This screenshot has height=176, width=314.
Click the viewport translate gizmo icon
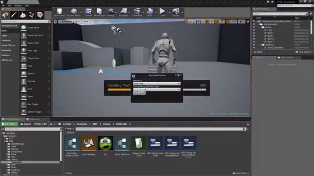tap(186, 22)
